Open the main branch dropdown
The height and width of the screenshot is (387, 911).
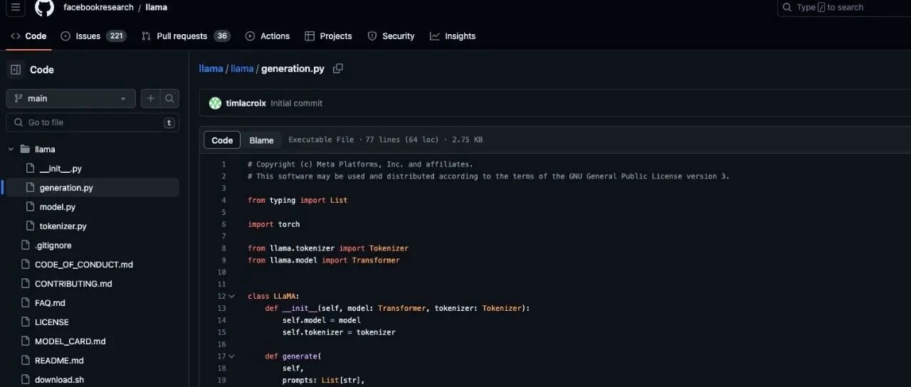(x=70, y=98)
